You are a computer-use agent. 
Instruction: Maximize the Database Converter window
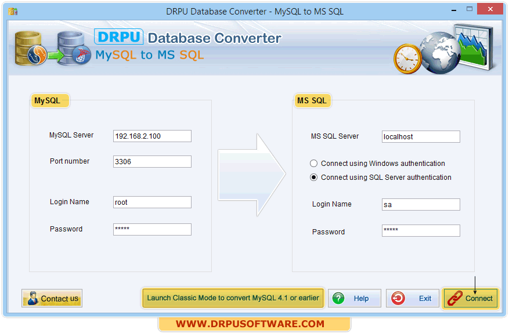point(470,9)
